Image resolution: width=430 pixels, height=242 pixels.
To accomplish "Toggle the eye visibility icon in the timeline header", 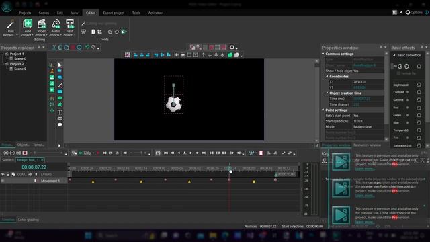I will [3, 174].
